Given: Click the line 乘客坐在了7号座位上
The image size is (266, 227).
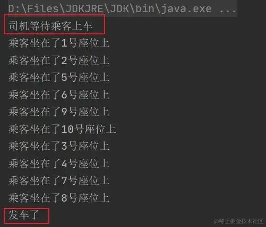Looking at the screenshot, I should [x=59, y=180].
